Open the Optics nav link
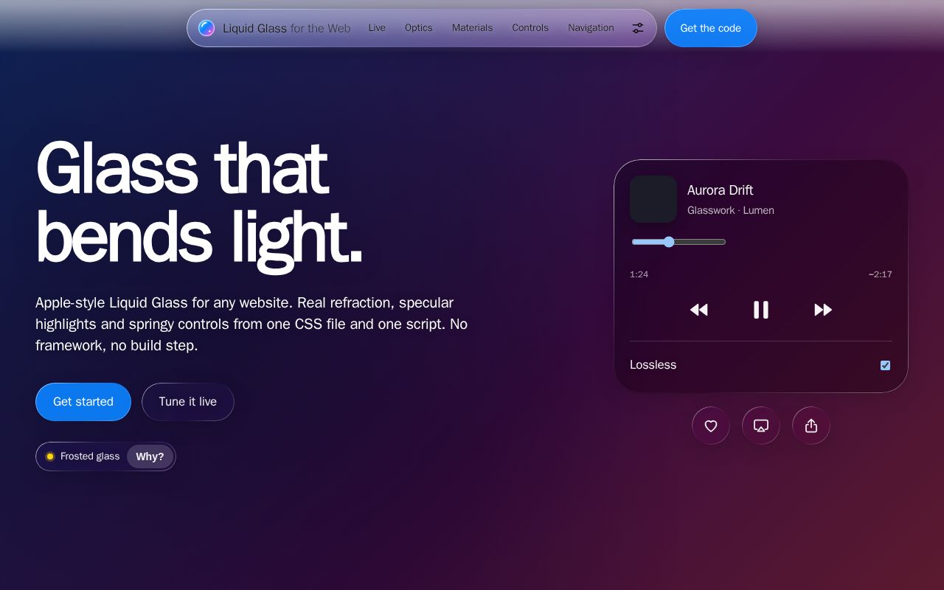The width and height of the screenshot is (944, 590). (419, 28)
